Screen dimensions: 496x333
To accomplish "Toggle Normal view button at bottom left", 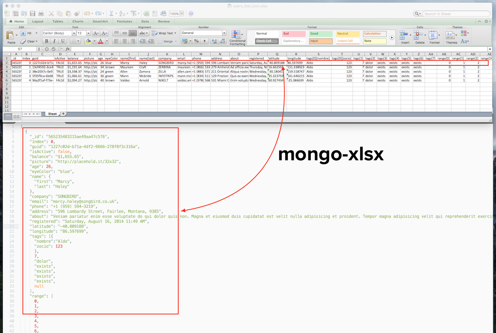I will 8,117.
